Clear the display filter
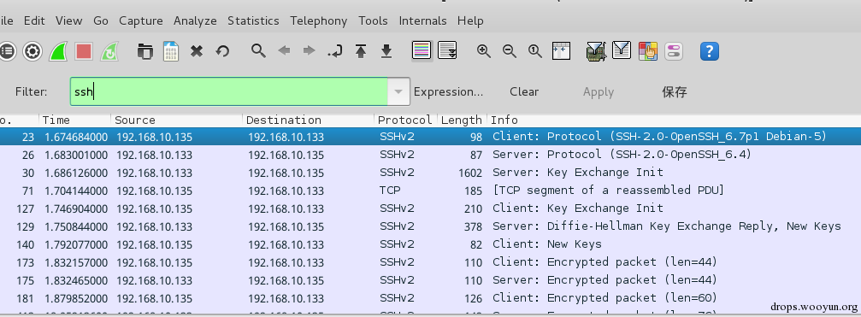This screenshot has width=861, height=317. 524,91
